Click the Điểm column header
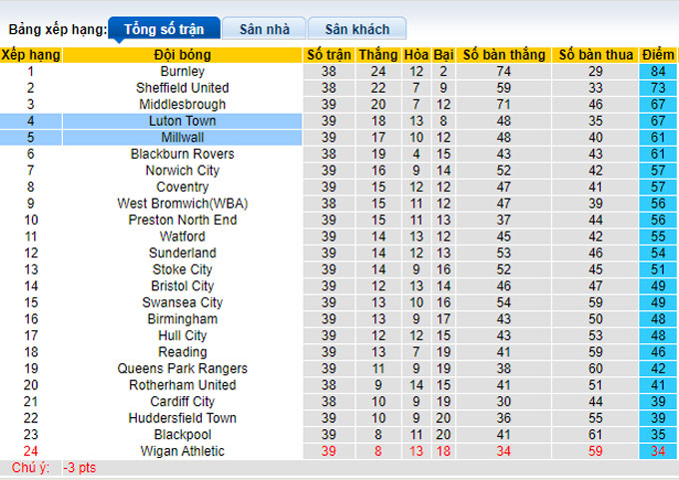The image size is (679, 480). [658, 55]
